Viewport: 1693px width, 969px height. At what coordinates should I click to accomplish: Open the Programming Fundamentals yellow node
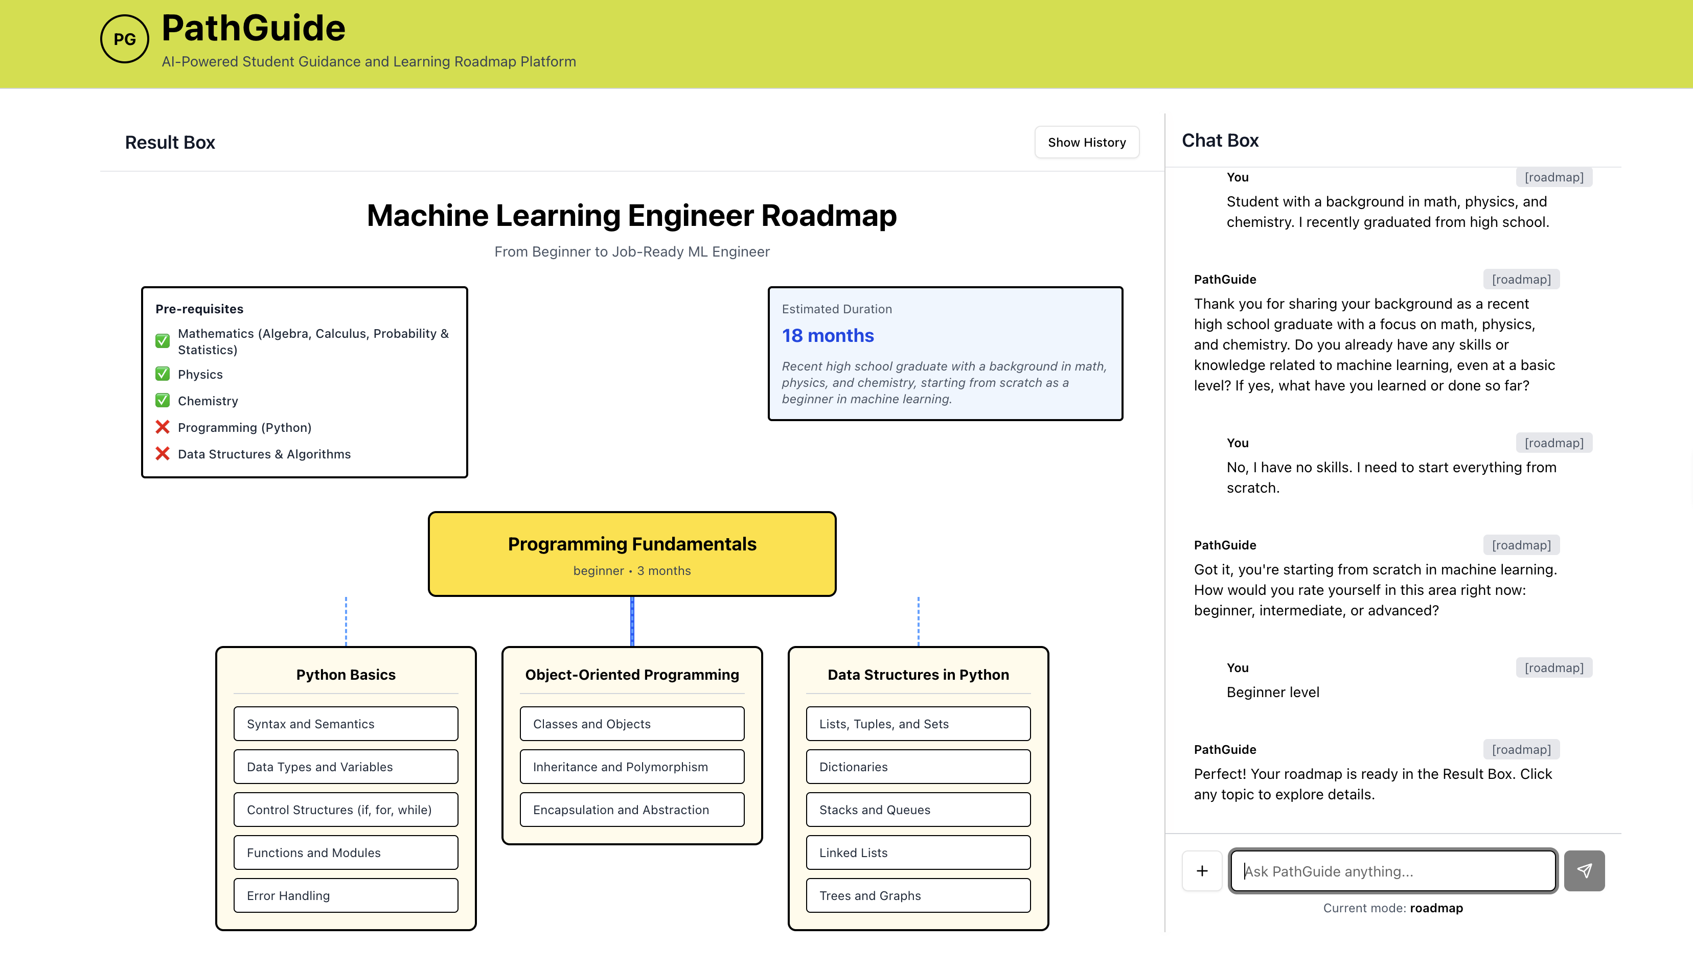coord(631,553)
